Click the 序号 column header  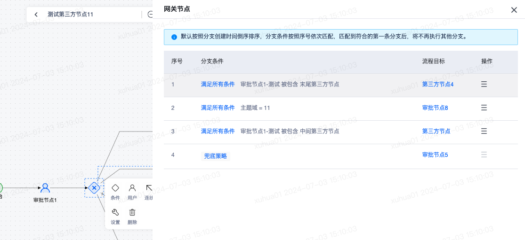[x=177, y=62]
